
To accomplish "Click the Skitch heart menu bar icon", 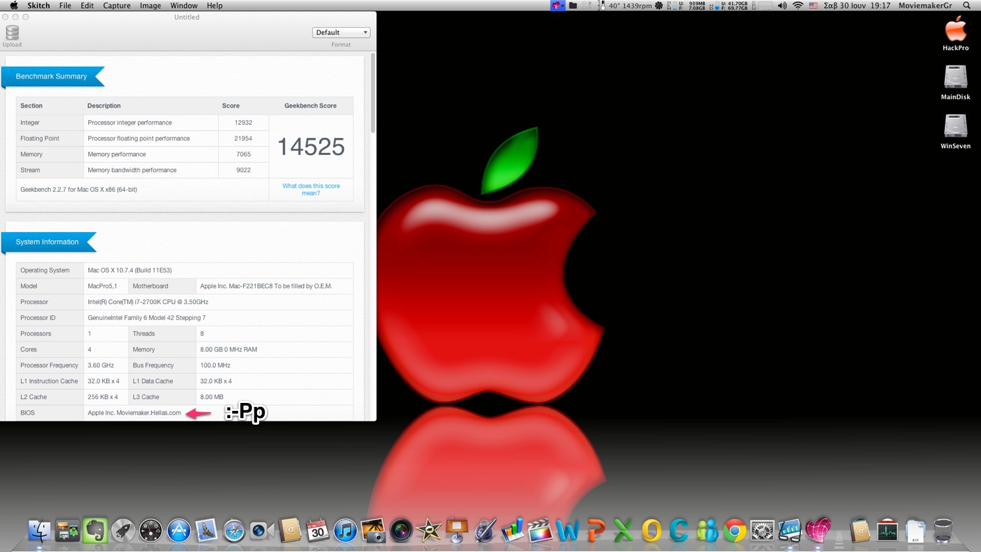I will tap(558, 5).
